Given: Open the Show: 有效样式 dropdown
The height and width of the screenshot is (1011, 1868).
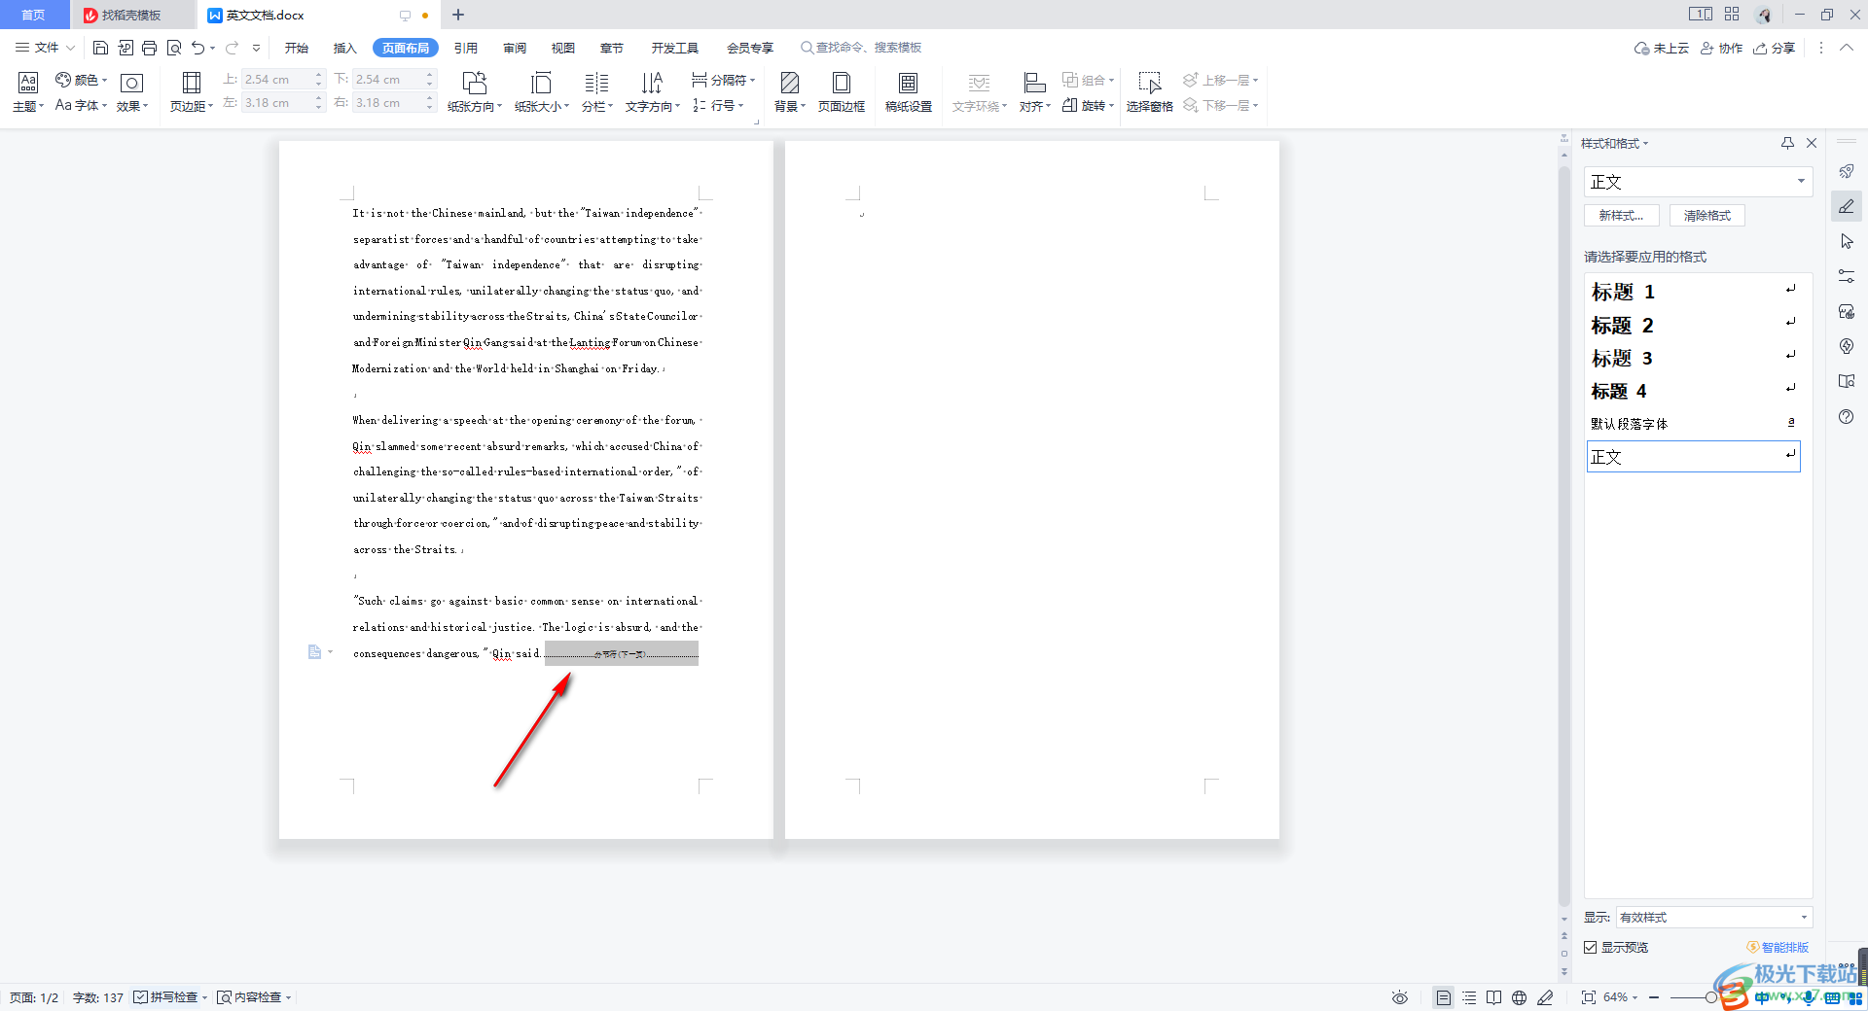Looking at the screenshot, I should click(x=1714, y=917).
